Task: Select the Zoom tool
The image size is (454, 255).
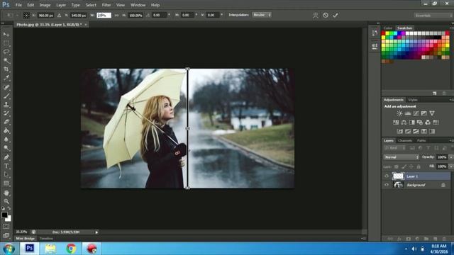Action: tap(6, 201)
